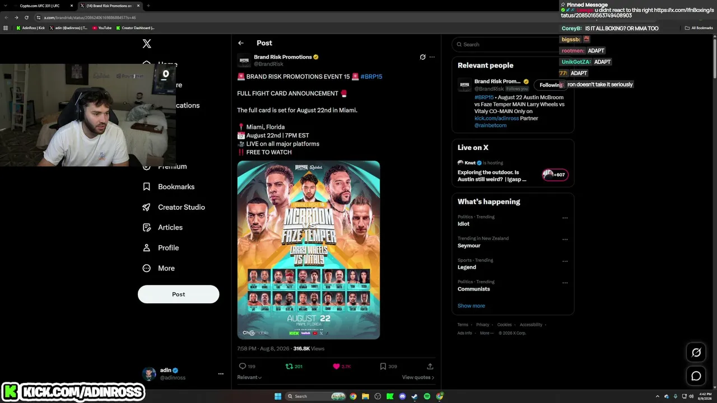Share the post via the share icon
The image size is (717, 403).
(x=430, y=366)
